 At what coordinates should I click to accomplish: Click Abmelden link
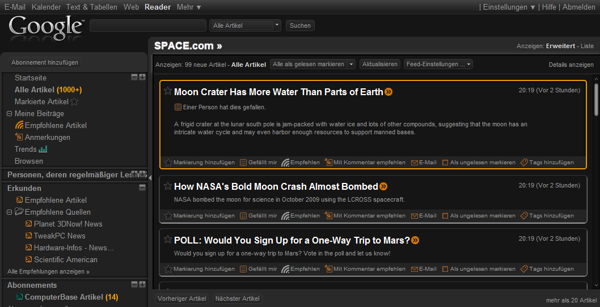click(x=579, y=7)
